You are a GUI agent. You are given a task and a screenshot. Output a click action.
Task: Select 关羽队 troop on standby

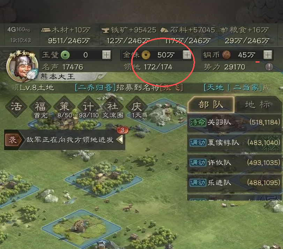tap(234, 123)
